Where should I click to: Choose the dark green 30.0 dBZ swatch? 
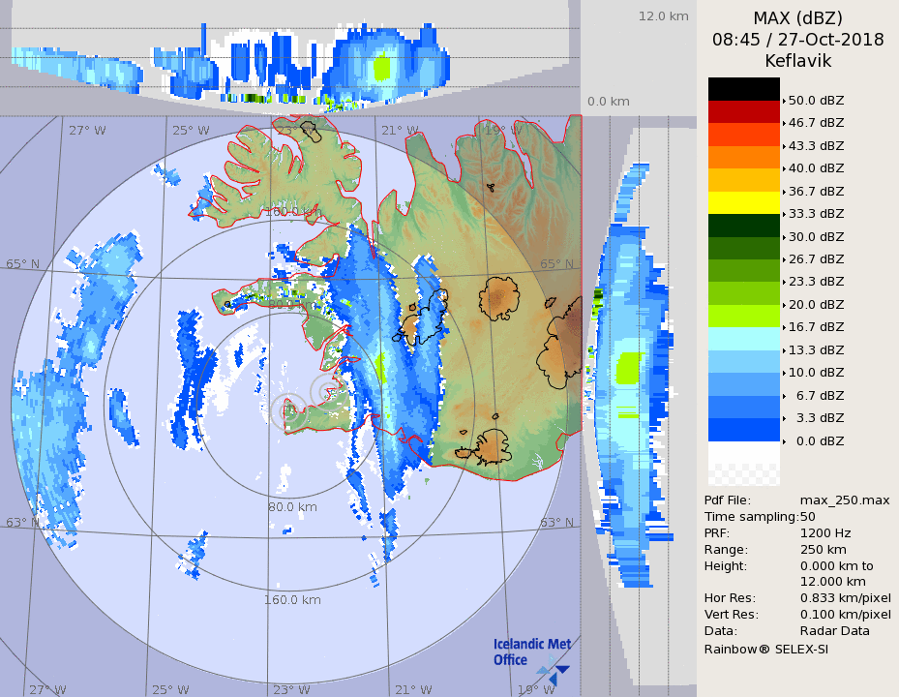point(743,225)
